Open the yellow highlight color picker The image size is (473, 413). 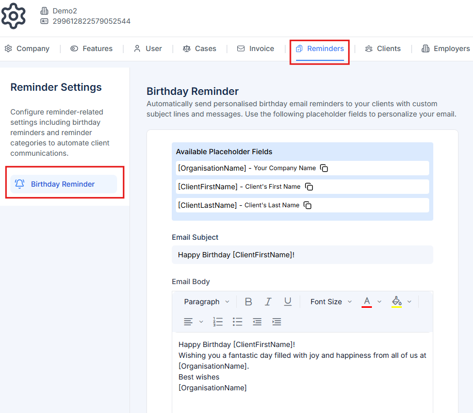398,301
